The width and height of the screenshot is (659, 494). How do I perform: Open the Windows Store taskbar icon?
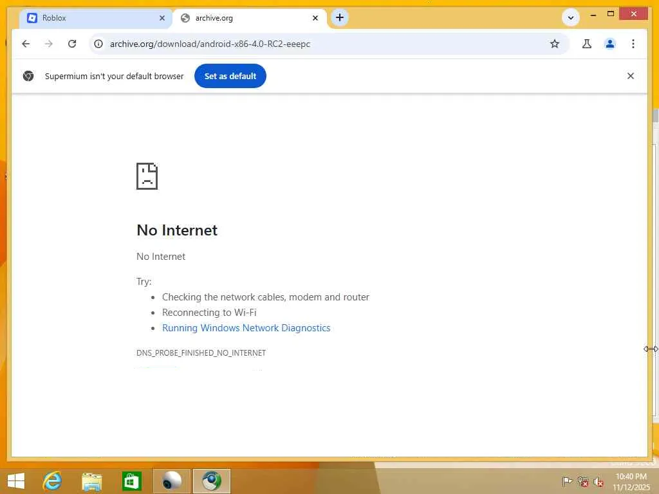(131, 481)
